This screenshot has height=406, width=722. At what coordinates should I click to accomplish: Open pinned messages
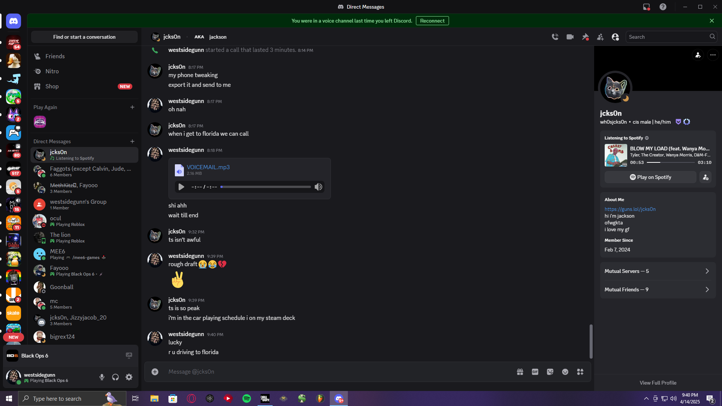585,37
